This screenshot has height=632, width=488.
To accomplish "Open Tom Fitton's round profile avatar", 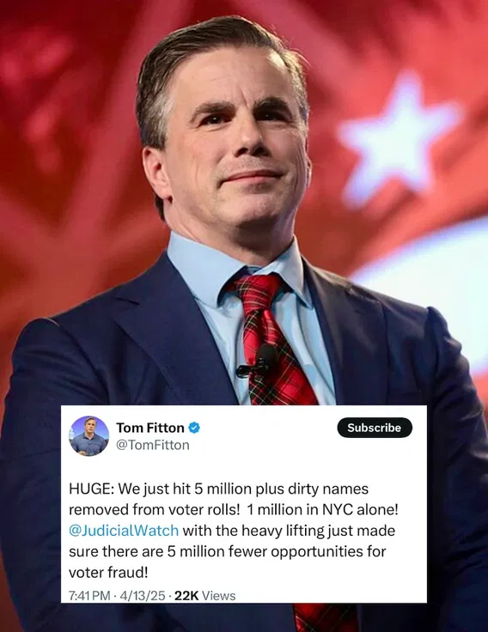I will click(x=89, y=436).
